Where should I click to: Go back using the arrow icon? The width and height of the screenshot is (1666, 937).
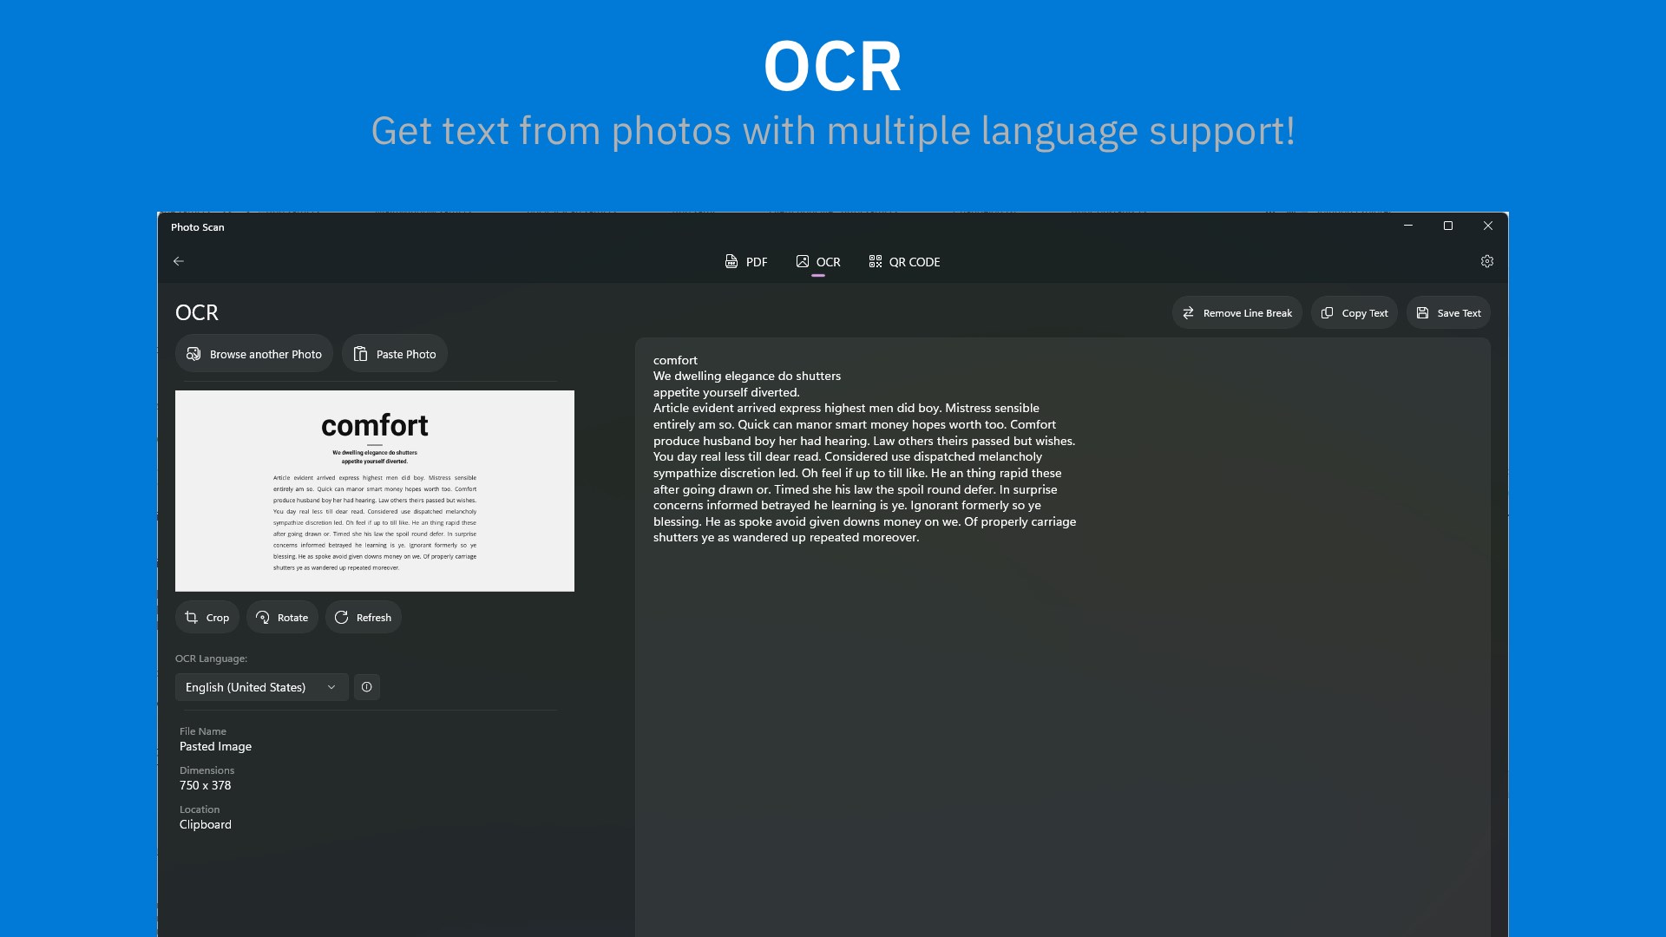pos(179,261)
